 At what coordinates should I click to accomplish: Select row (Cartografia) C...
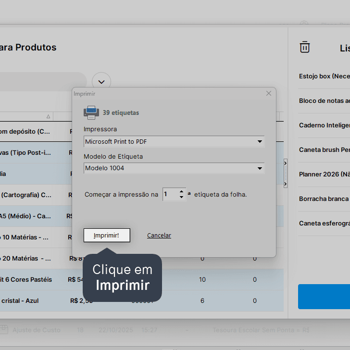(x=36, y=195)
